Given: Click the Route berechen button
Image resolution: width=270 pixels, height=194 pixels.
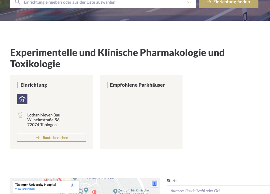Looking at the screenshot, I should [52, 138].
